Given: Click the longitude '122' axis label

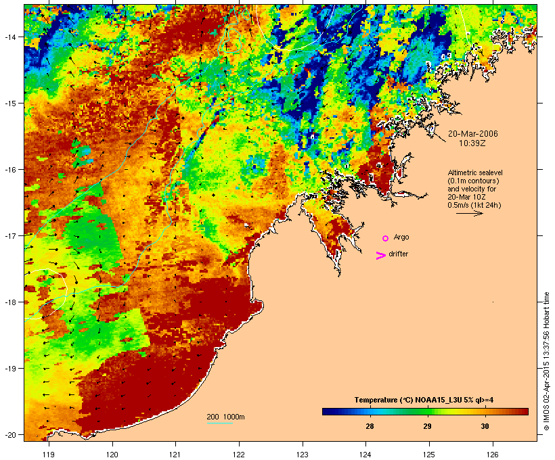Looking at the screenshot, I should point(239,455).
